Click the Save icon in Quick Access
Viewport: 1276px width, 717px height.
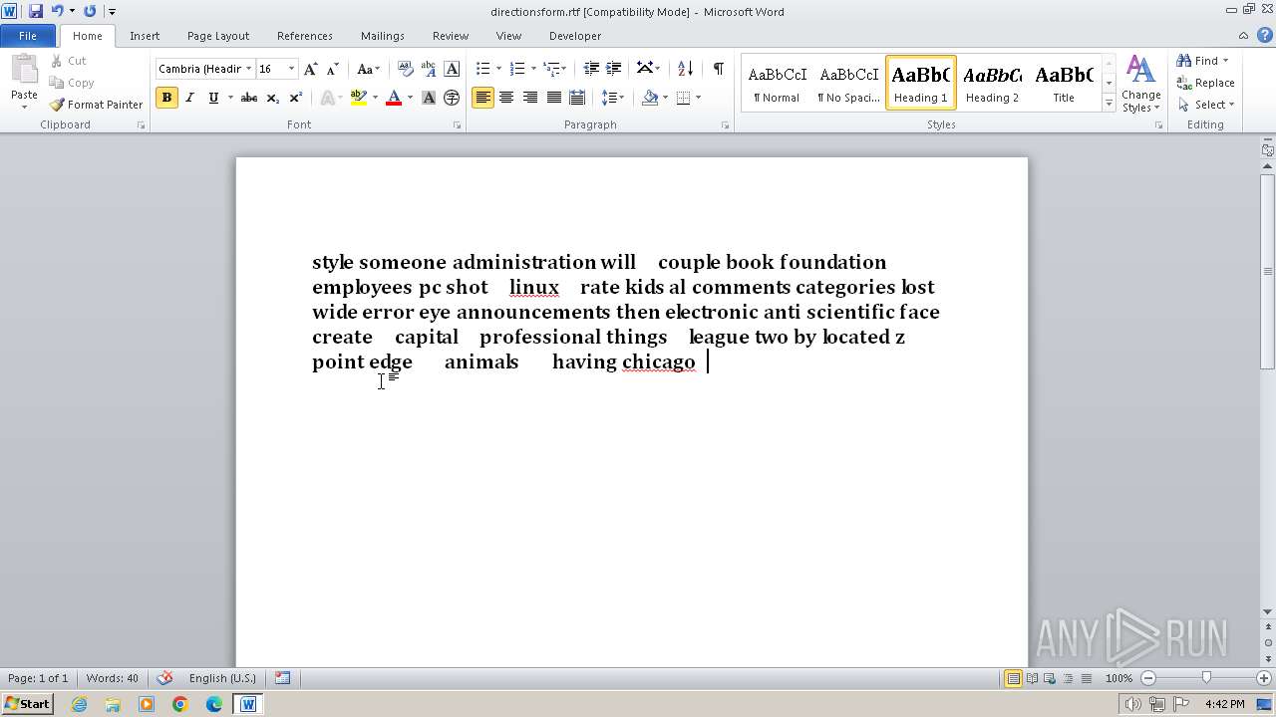point(36,11)
